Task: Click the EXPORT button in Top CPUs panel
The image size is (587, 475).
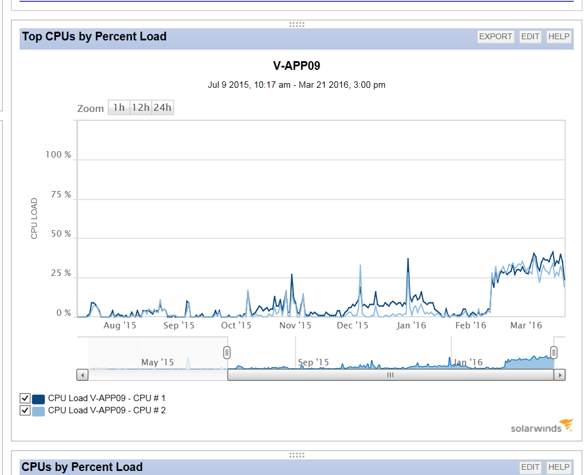Action: tap(496, 37)
